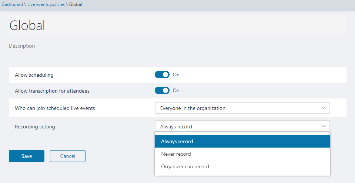Click Allow transcription for attendees label
The height and width of the screenshot is (183, 355).
click(x=52, y=91)
